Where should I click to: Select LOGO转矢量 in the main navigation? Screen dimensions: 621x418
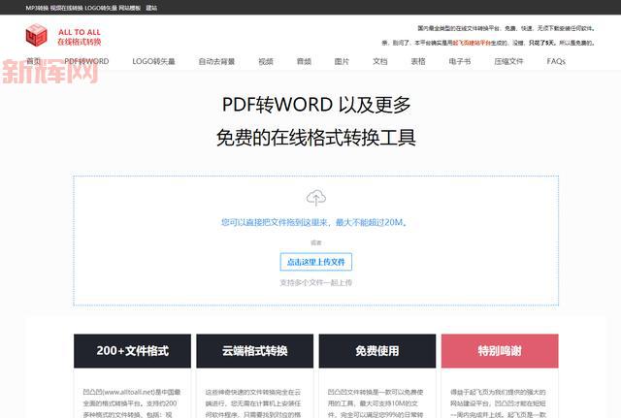pyautogui.click(x=153, y=61)
